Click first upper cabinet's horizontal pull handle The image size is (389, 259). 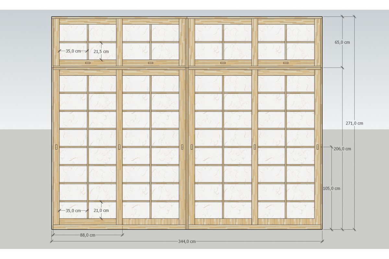(x=88, y=63)
